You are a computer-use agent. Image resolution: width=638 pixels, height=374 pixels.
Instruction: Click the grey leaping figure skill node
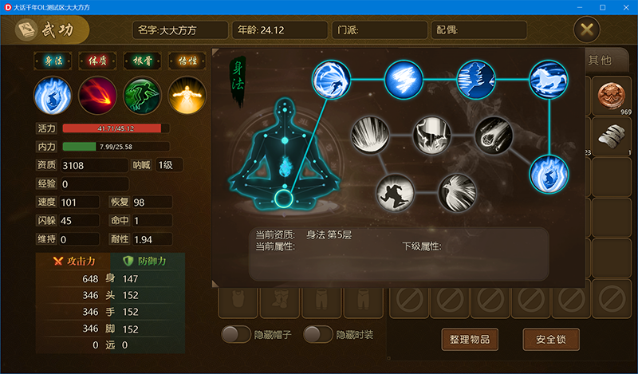click(x=395, y=193)
